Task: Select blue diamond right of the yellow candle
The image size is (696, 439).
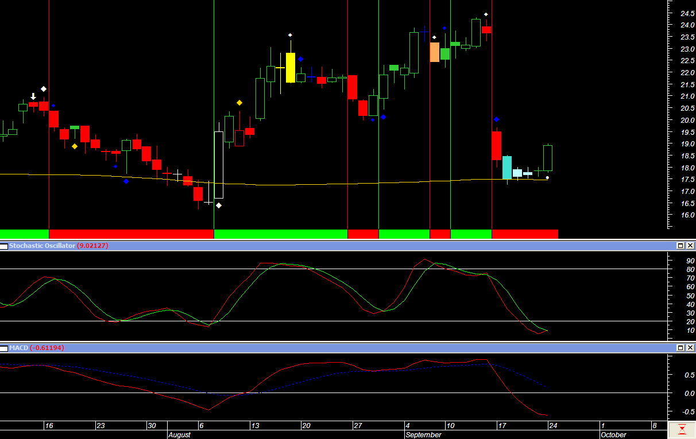Action: [300, 59]
